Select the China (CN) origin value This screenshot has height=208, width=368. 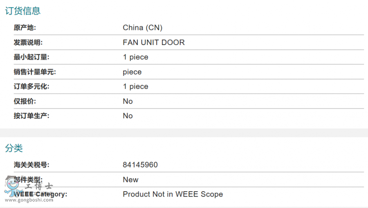point(142,28)
